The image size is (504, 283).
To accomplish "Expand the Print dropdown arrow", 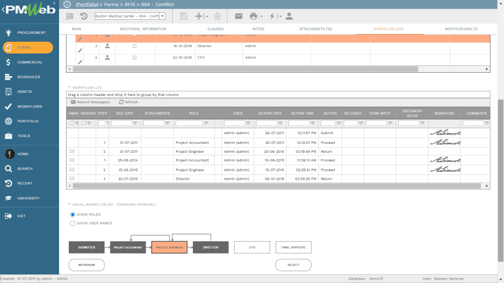I will point(262,16).
